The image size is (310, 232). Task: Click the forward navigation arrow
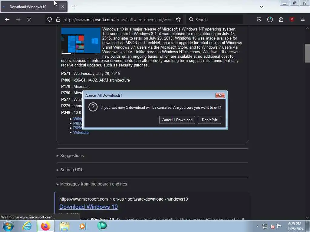click(x=18, y=20)
